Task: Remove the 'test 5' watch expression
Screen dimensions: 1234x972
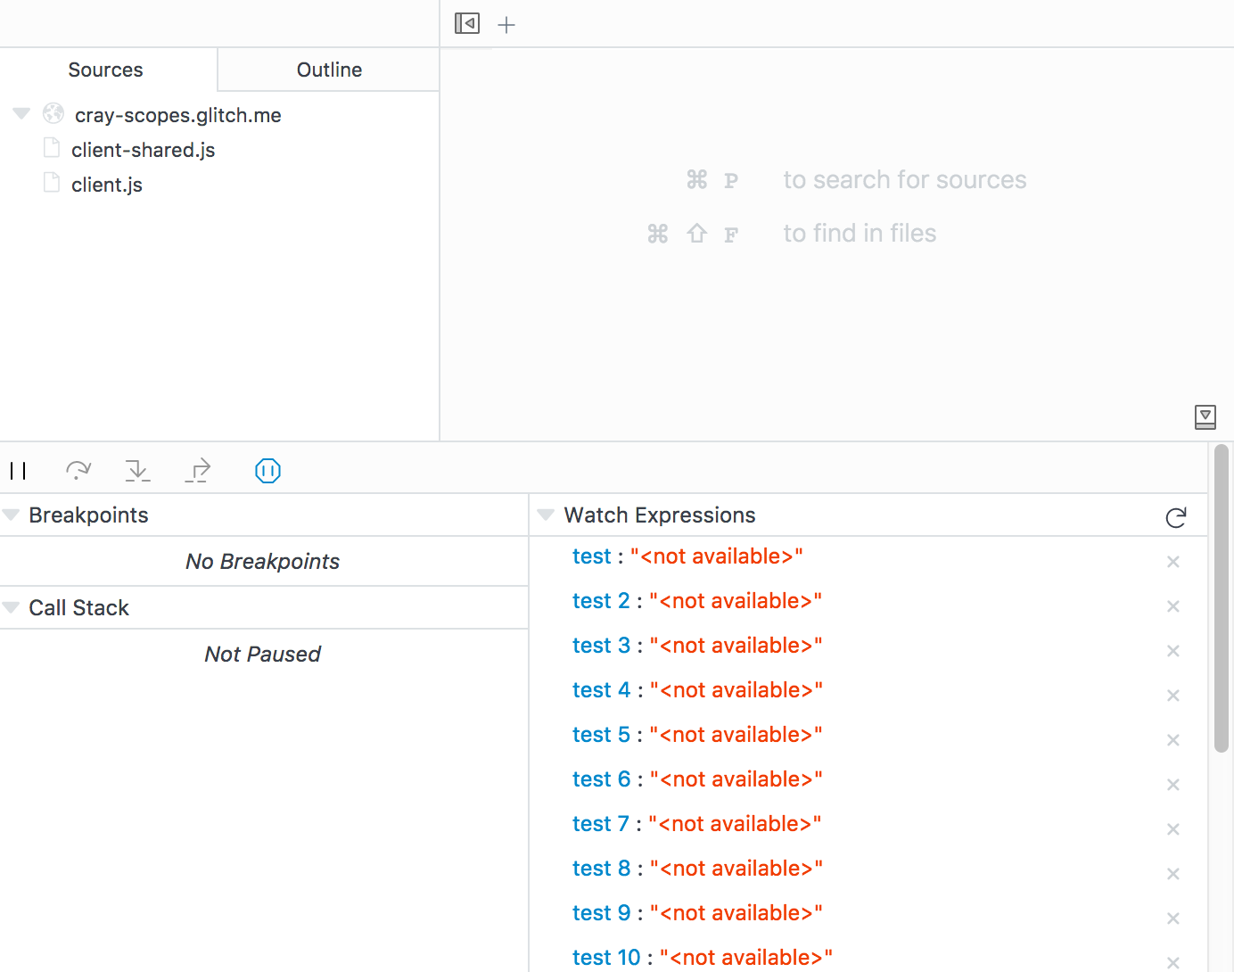Action: coord(1173,740)
